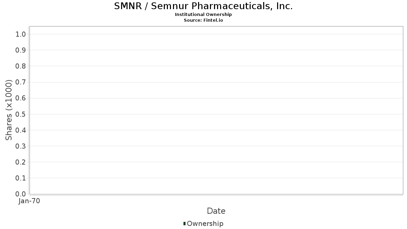Viewport: 407px width, 229px height.
Task: Click the 0.0 y-axis tick label
Action: click(21, 194)
